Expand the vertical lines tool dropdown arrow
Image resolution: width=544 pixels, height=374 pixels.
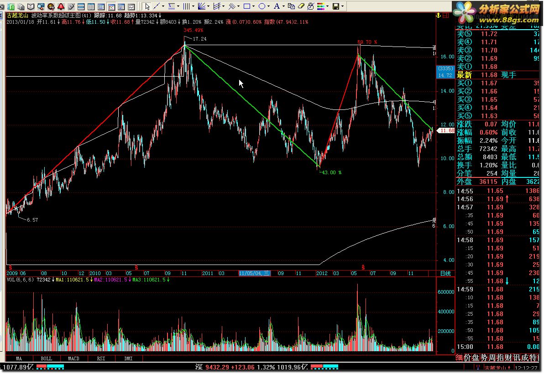click(193, 6)
